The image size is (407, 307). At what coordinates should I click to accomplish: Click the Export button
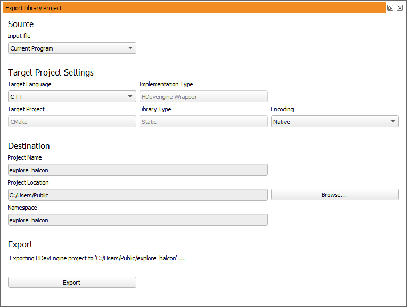tap(72, 283)
